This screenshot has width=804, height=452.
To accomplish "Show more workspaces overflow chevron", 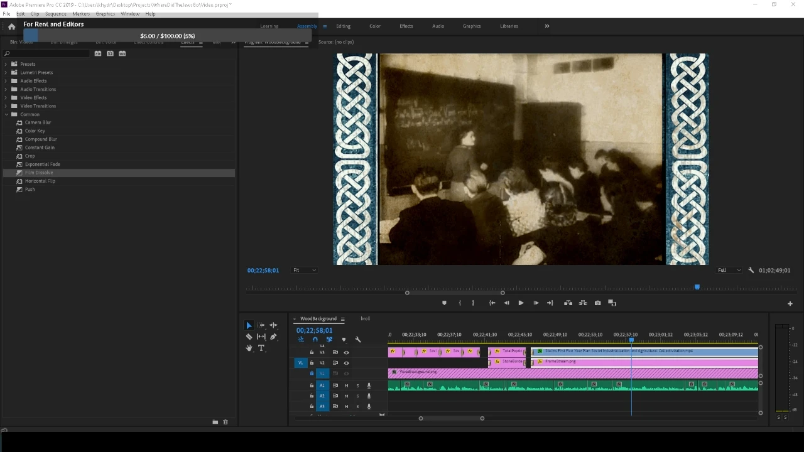I will (546, 26).
